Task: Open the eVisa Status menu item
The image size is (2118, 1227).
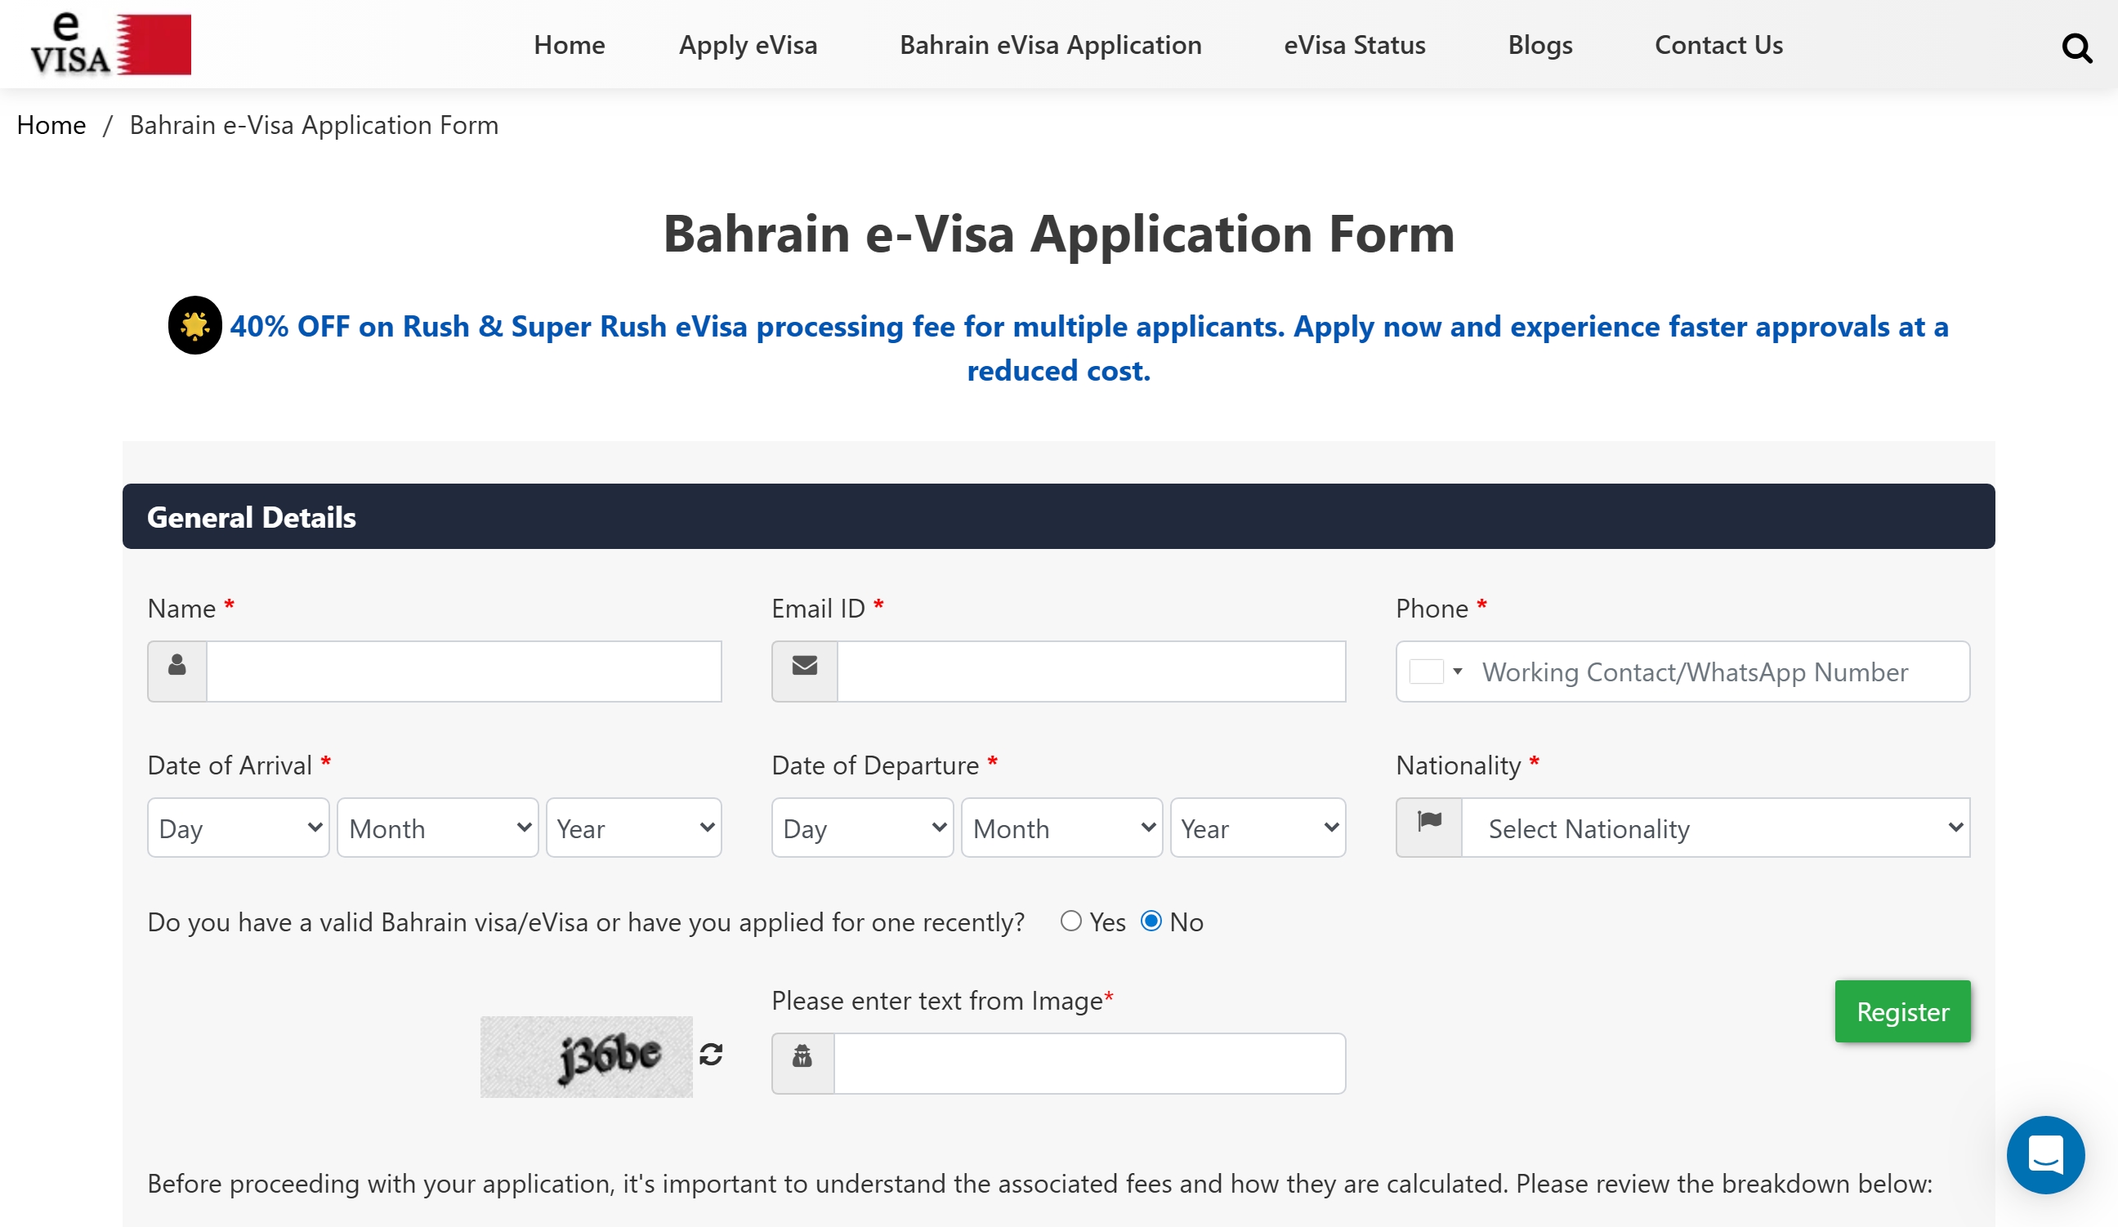Action: tap(1354, 45)
